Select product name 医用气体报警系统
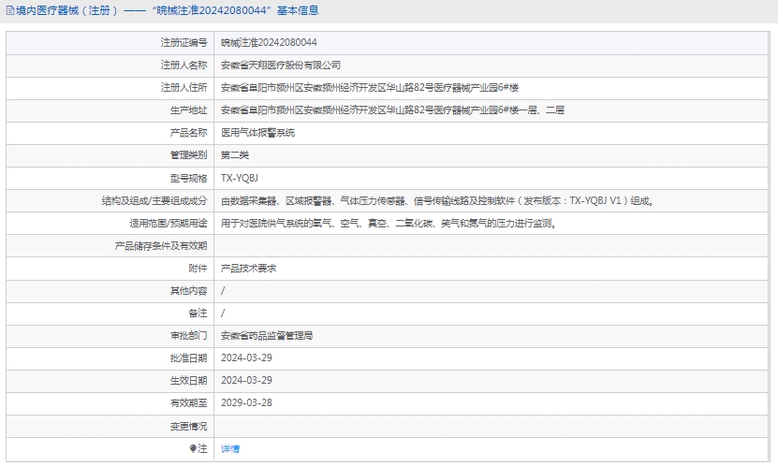Screen dimensions: 778x467 257,133
